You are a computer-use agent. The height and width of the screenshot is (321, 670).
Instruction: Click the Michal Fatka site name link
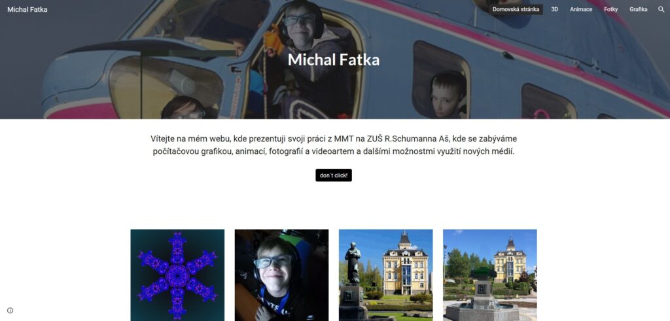click(27, 9)
